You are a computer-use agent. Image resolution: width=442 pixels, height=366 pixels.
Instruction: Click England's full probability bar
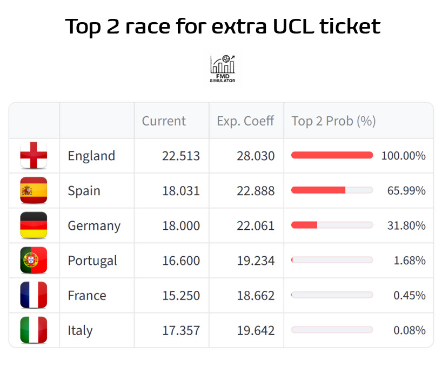tap(332, 156)
